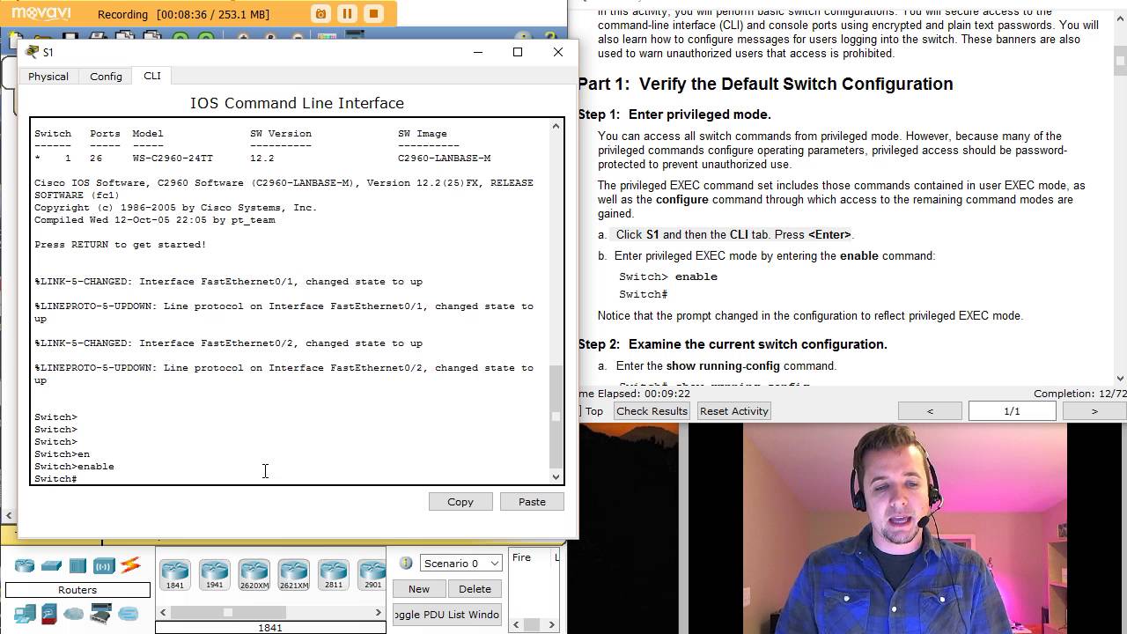
Task: Click the S1 window title icon
Action: pos(33,52)
